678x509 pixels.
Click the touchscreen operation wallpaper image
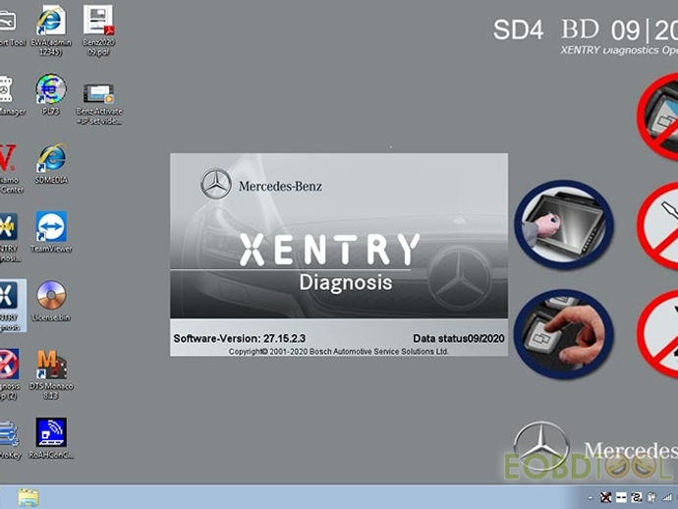tap(564, 225)
